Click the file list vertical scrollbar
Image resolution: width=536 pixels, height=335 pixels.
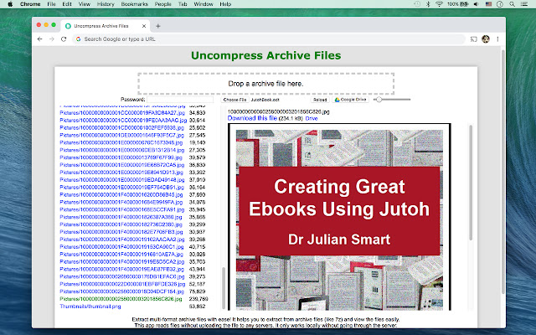point(224,288)
